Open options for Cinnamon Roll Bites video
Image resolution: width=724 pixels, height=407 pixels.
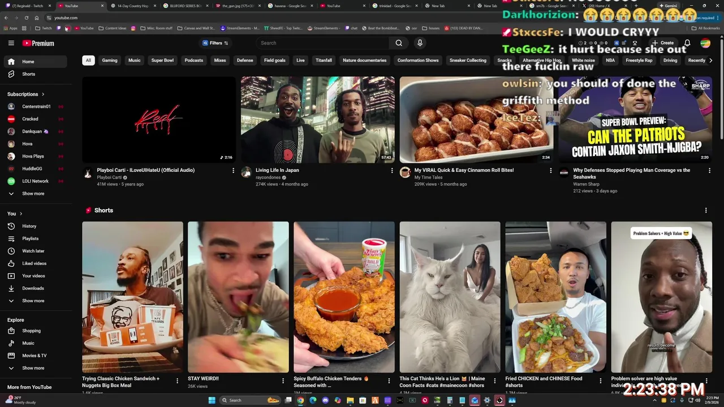pyautogui.click(x=551, y=170)
